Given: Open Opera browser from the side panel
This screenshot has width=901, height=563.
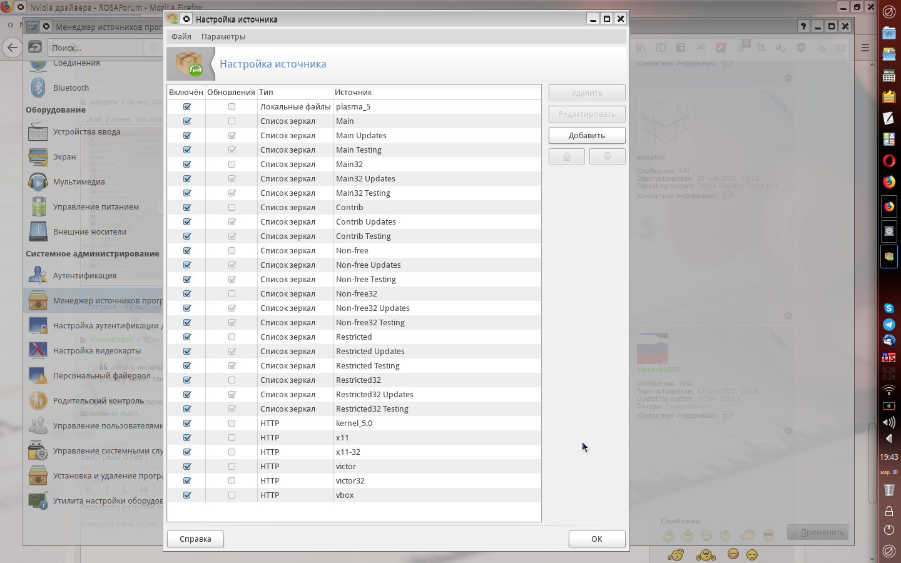Looking at the screenshot, I should coord(888,161).
